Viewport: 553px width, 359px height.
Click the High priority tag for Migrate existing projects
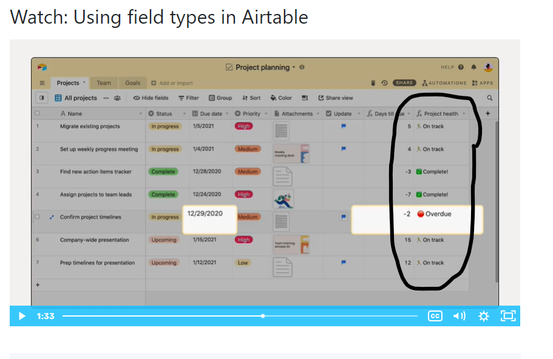(243, 126)
